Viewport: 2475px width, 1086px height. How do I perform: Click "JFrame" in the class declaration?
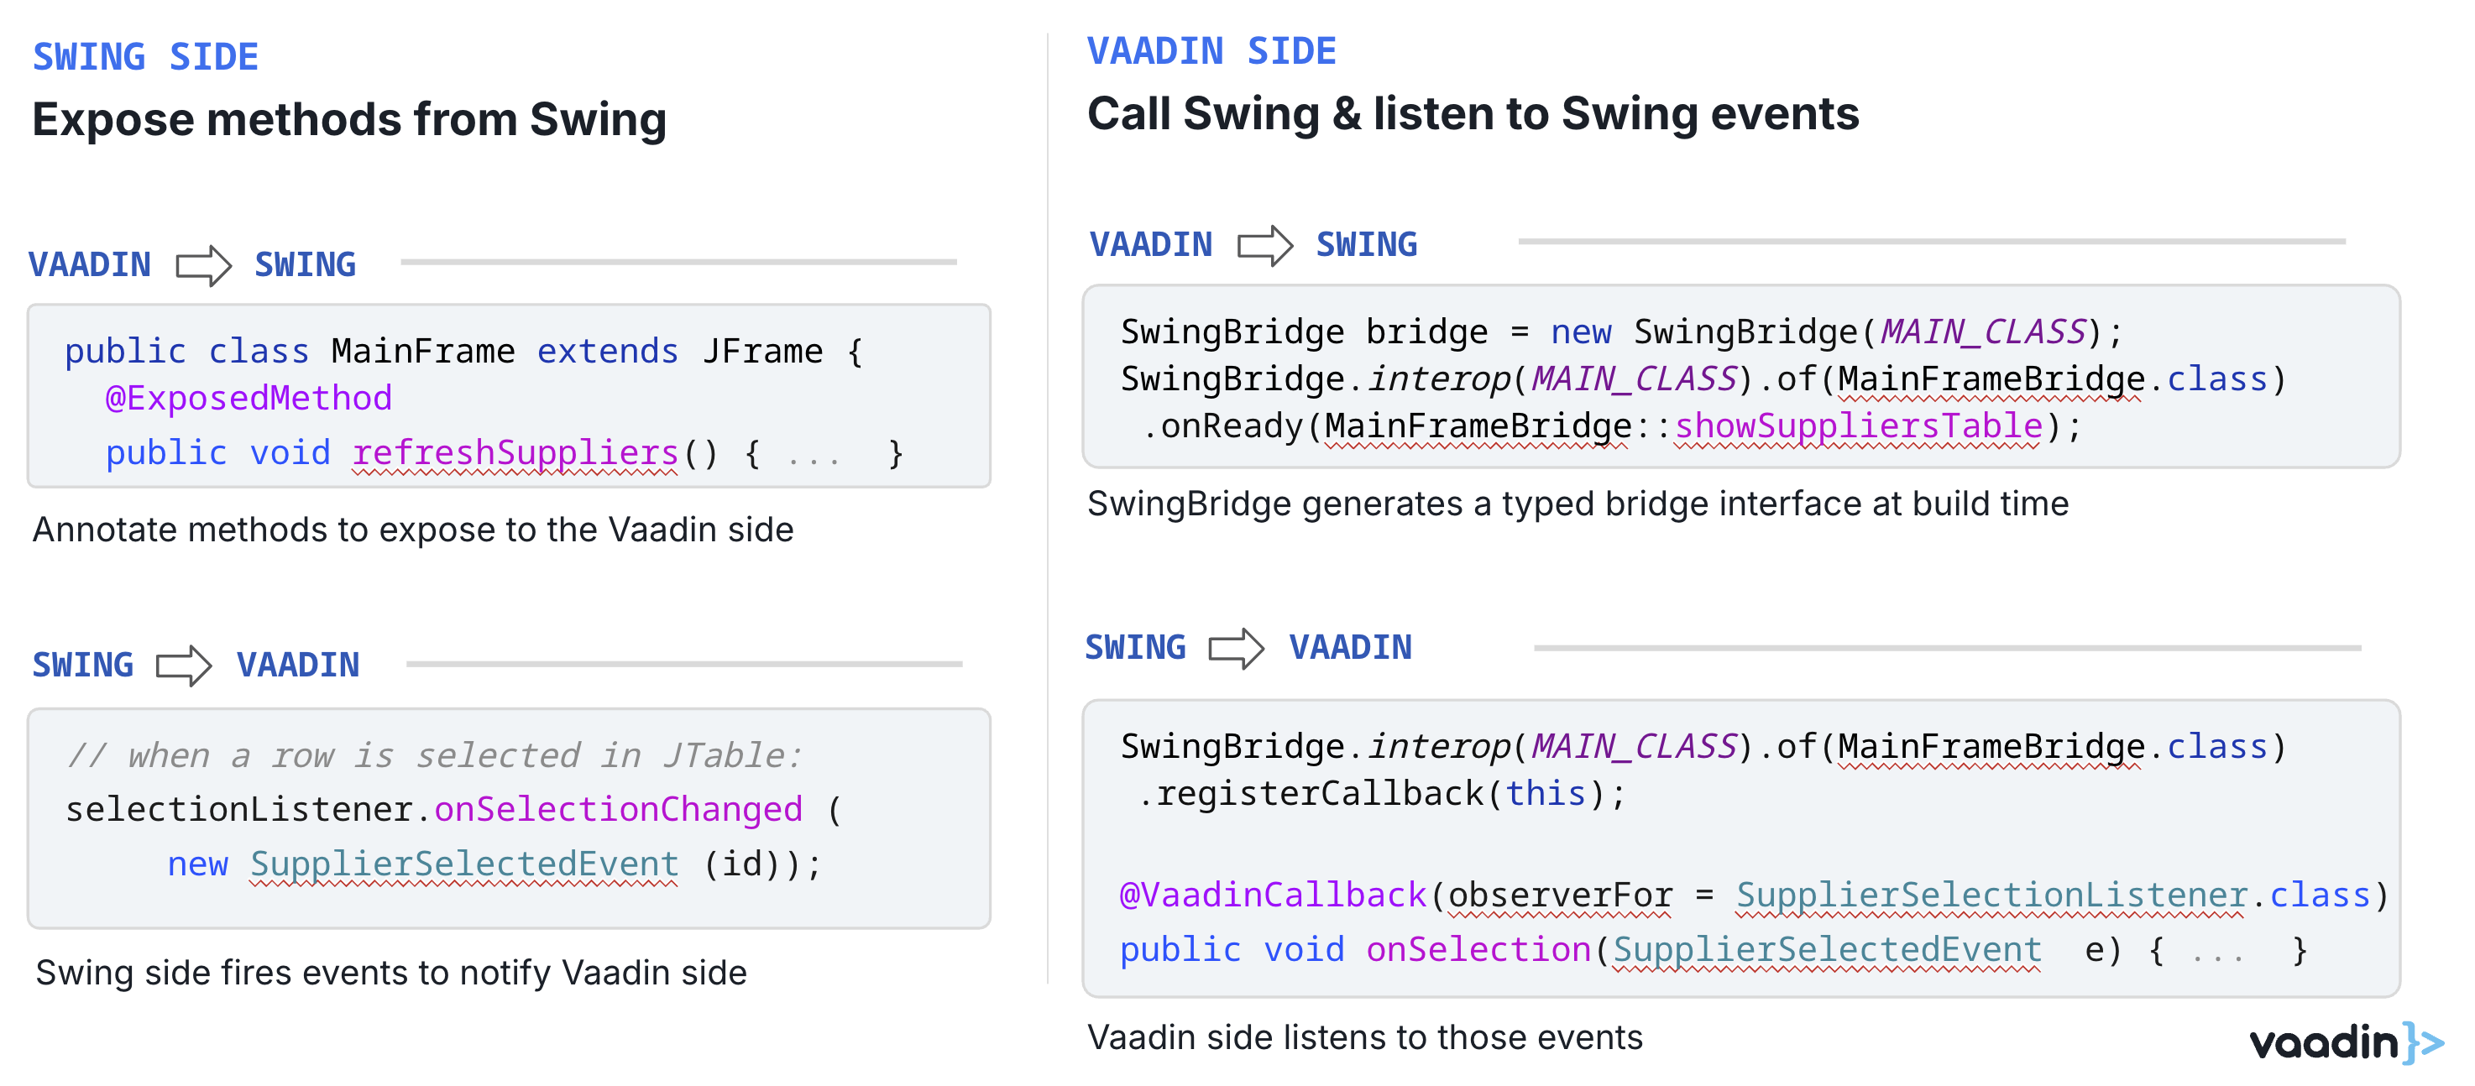762,352
